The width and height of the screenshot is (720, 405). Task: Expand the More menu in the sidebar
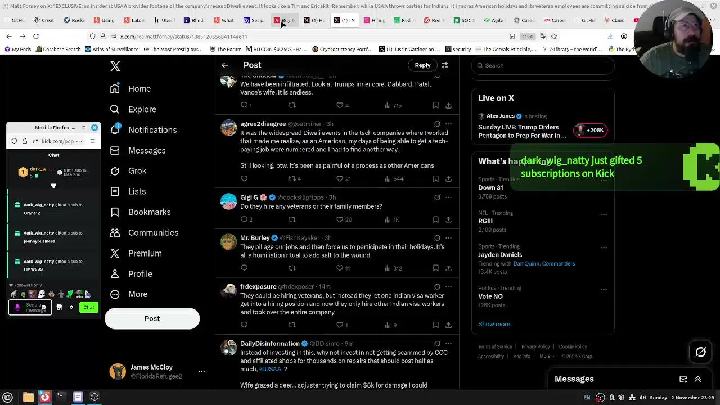click(x=129, y=294)
